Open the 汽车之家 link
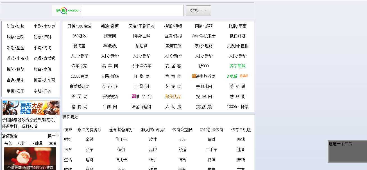 coord(80,66)
